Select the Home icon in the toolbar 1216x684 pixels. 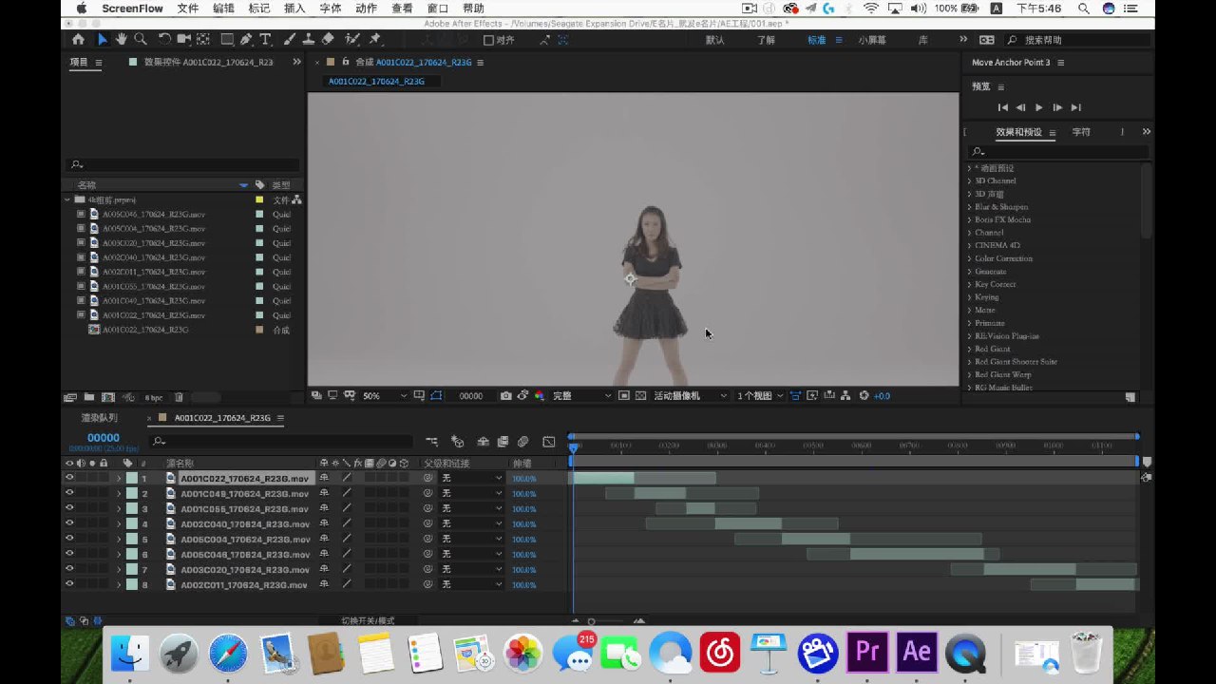click(x=78, y=40)
